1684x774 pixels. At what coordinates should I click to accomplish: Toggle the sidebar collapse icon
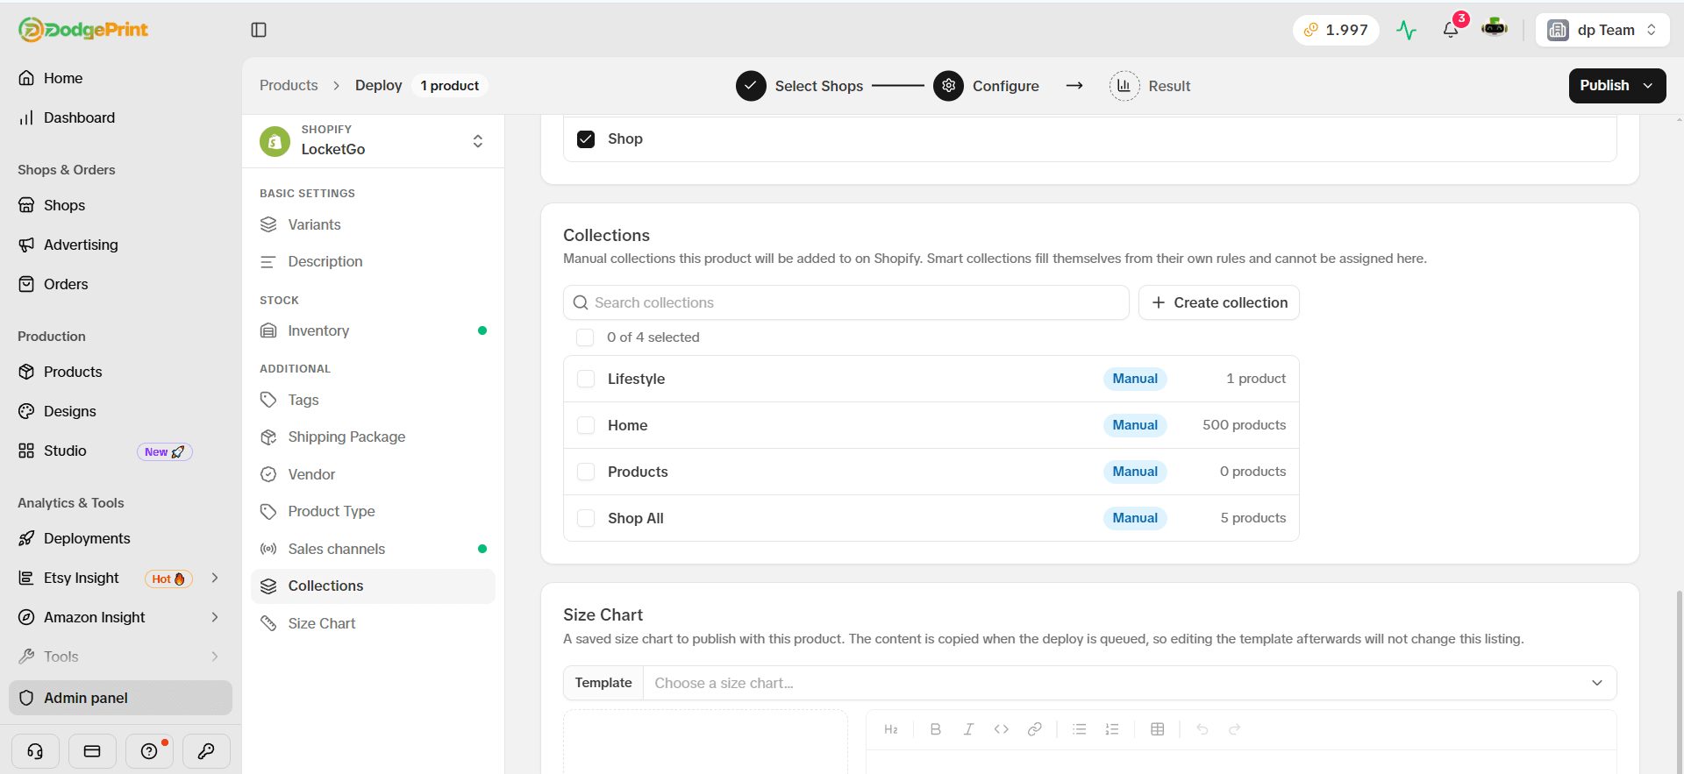coord(259,30)
